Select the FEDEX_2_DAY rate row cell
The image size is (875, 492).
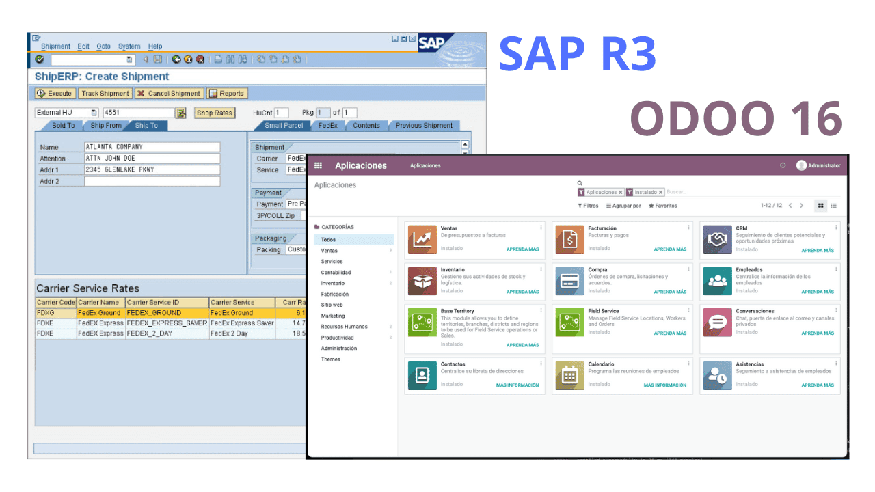[167, 333]
